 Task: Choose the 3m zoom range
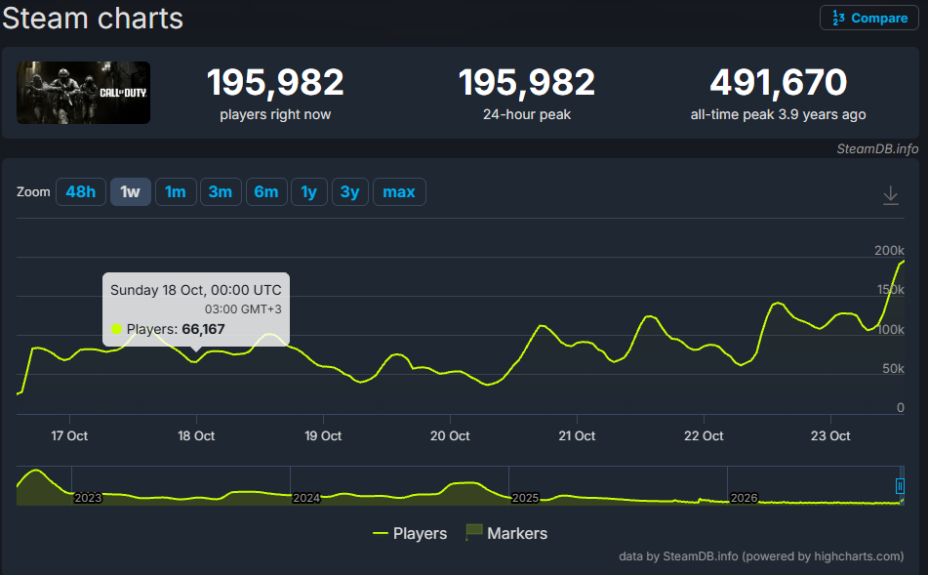pos(221,192)
